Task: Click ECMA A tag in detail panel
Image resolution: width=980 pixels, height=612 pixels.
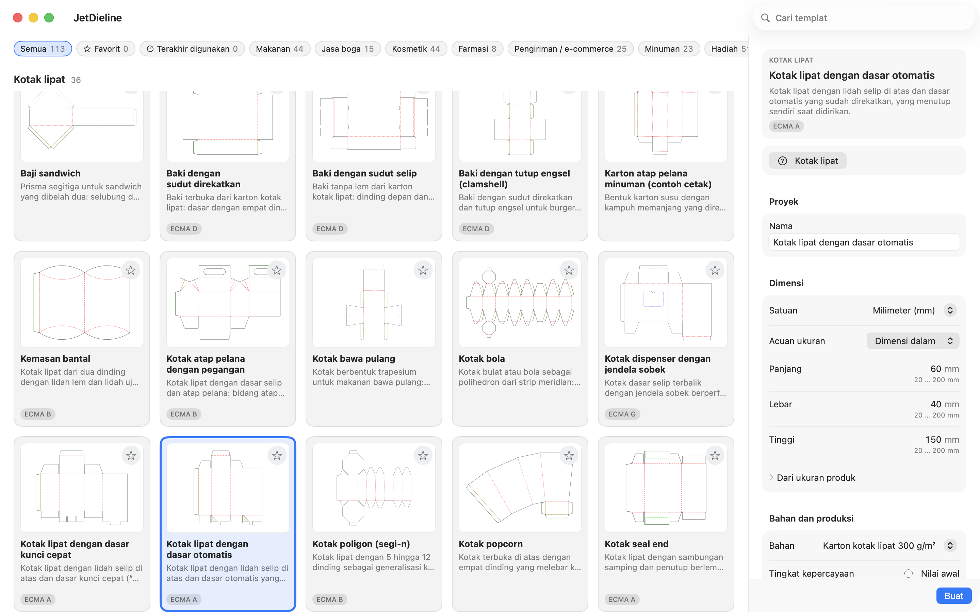Action: 786,126
